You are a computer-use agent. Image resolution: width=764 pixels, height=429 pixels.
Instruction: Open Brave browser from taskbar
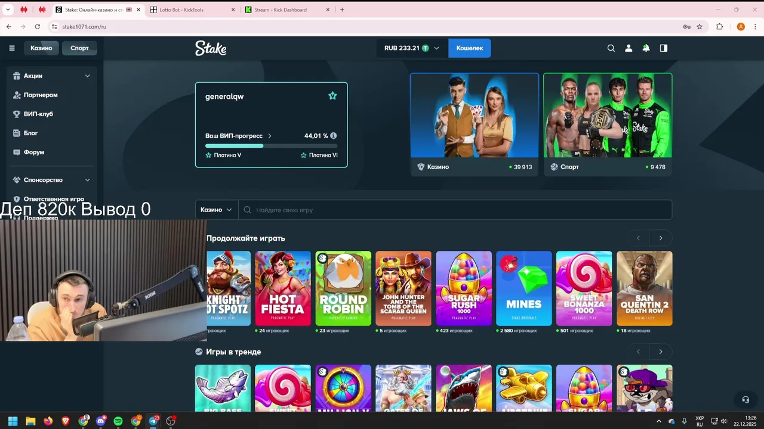point(65,421)
